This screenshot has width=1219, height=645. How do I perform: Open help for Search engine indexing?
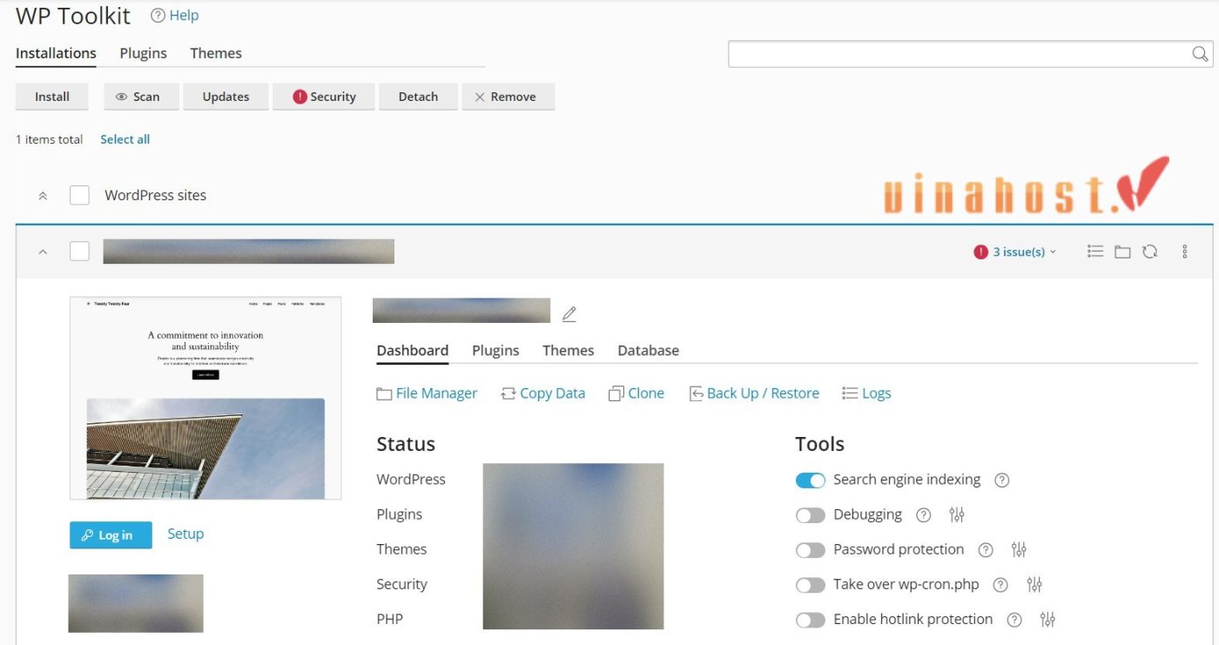(x=1002, y=480)
